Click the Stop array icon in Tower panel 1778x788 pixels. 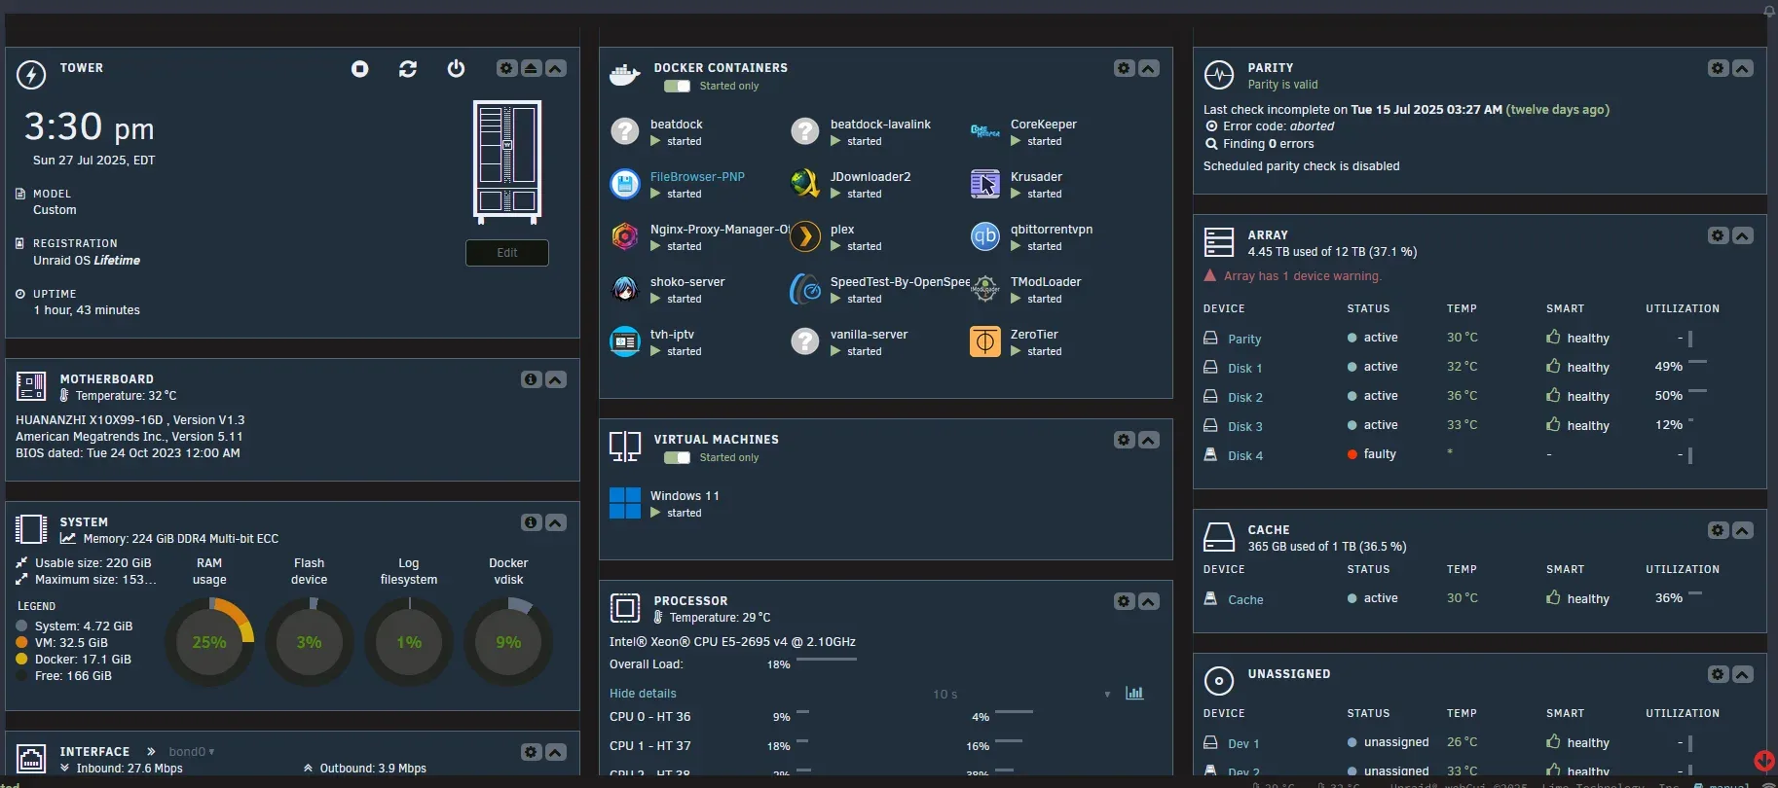360,68
